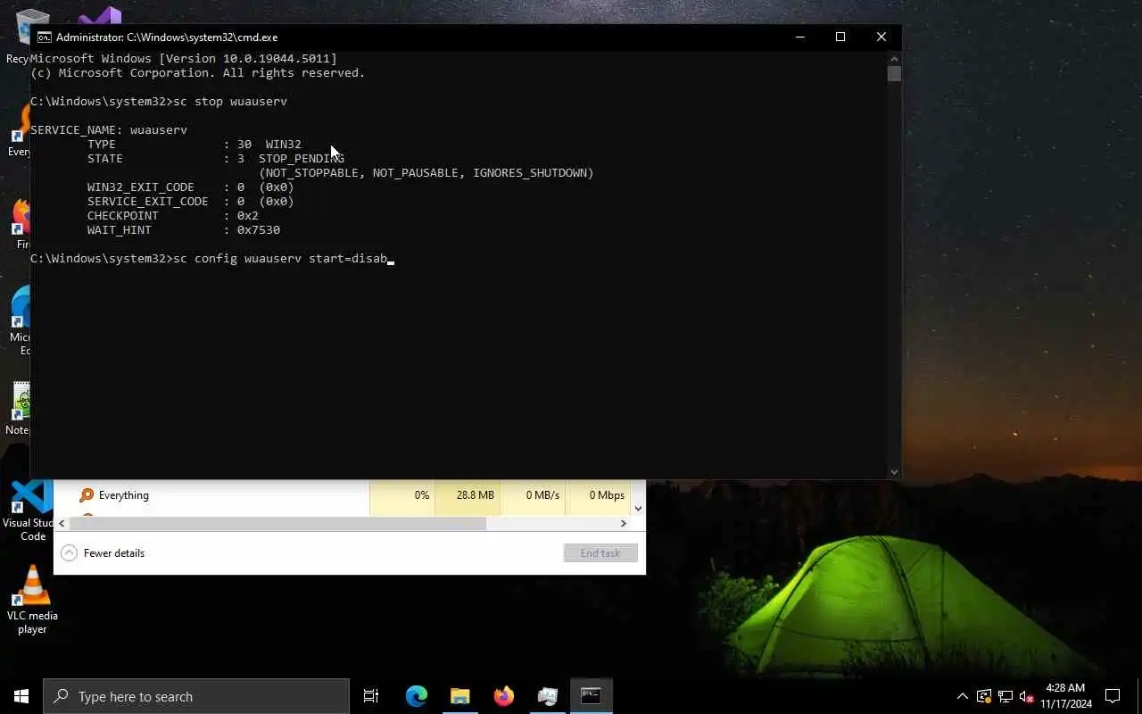Click Task Manager's vertical scroll down arrow
Image resolution: width=1142 pixels, height=714 pixels.
pos(638,509)
